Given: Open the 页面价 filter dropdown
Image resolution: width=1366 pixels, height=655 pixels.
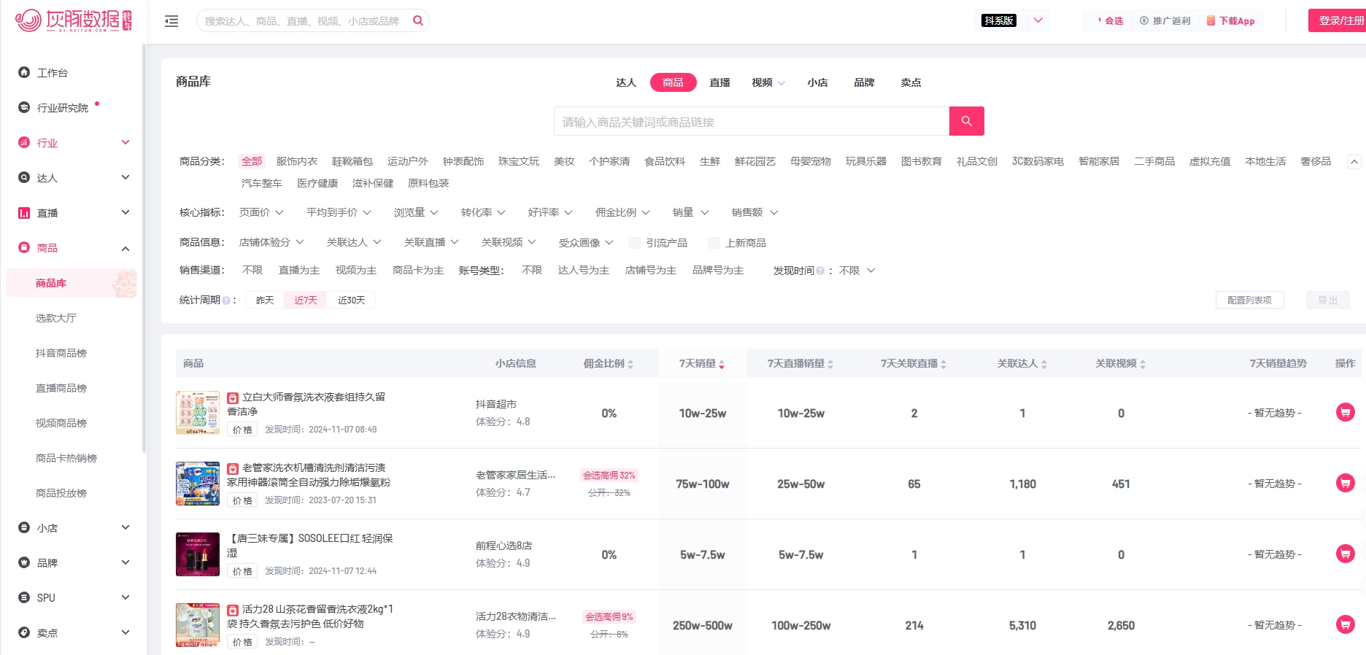Looking at the screenshot, I should tap(261, 212).
